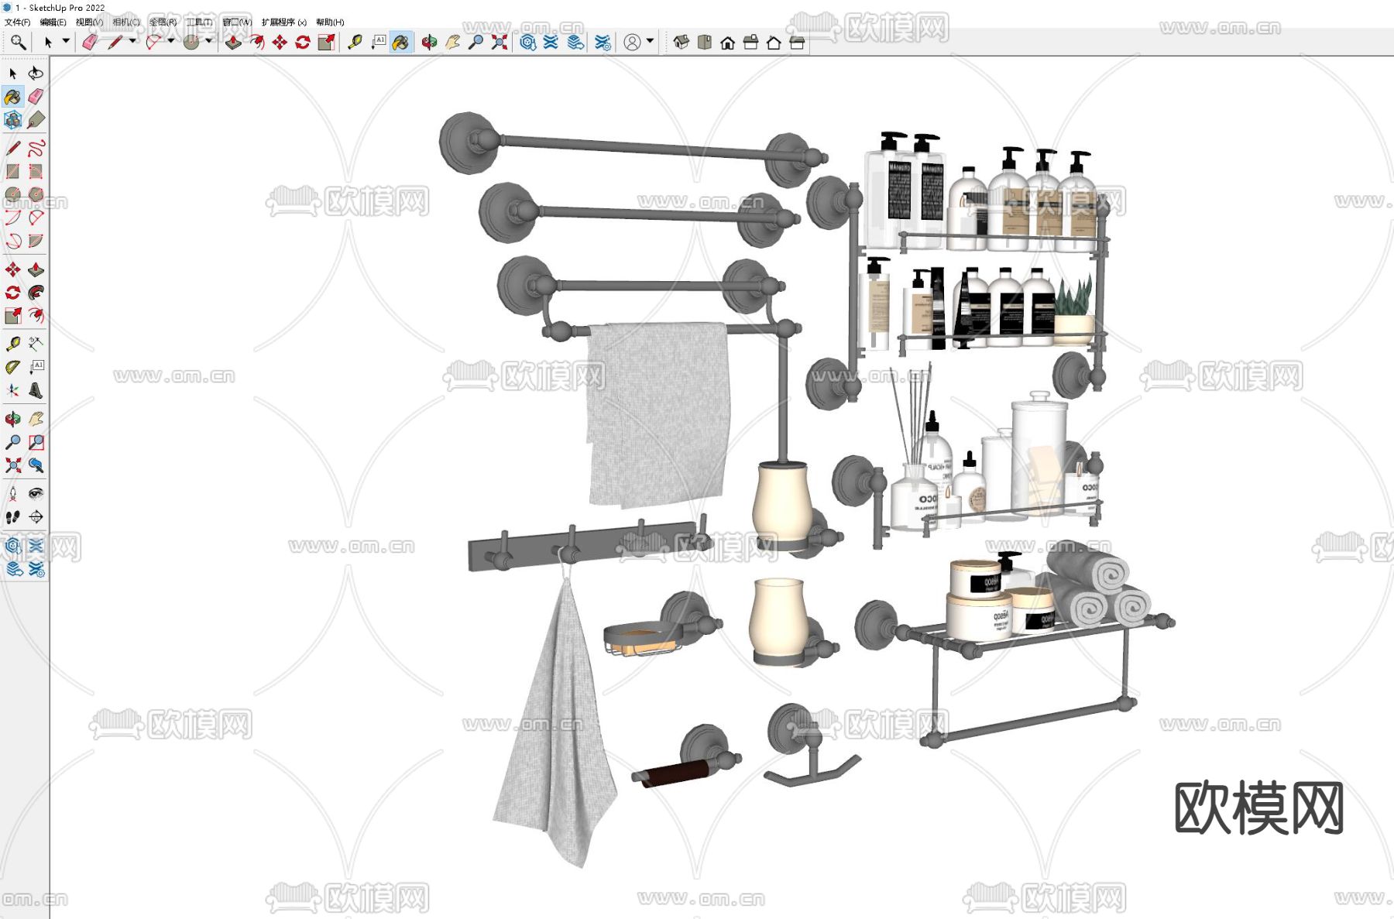Expand the Line tool dropdown arrow
The width and height of the screenshot is (1394, 919).
pyautogui.click(x=132, y=41)
